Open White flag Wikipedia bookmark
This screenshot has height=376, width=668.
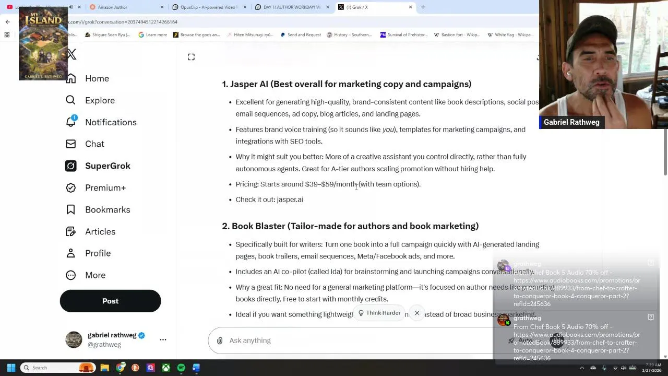click(x=510, y=35)
